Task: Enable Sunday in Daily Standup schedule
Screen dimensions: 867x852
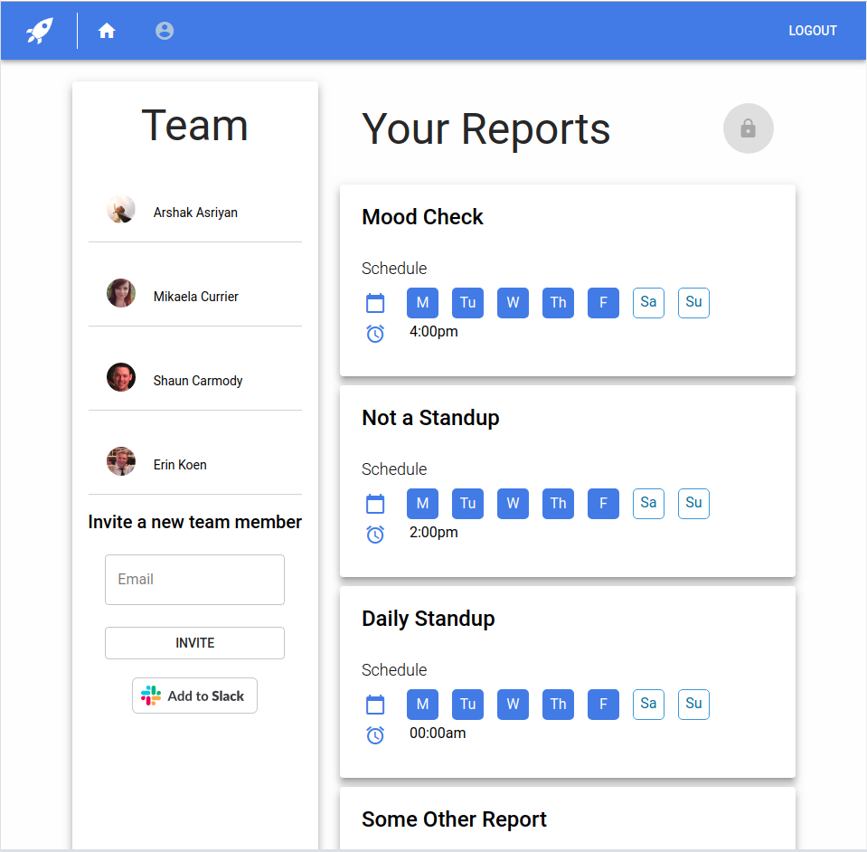Action: [693, 704]
